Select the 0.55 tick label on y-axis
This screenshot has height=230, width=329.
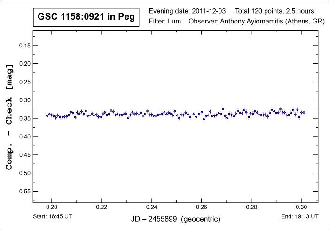[x=24, y=192]
